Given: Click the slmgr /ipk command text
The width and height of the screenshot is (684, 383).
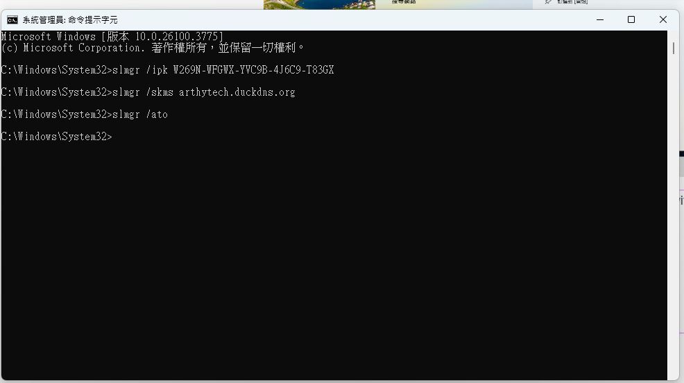Looking at the screenshot, I should click(x=140, y=70).
